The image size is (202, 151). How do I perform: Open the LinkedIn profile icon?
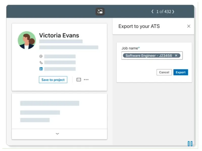coord(41,69)
